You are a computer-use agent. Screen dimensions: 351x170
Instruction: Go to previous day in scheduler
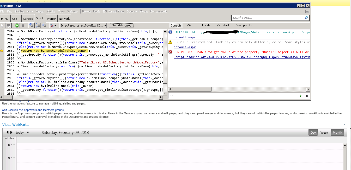[7, 132]
